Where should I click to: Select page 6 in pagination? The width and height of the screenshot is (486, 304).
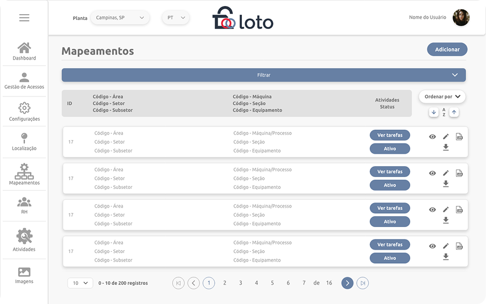click(x=288, y=283)
